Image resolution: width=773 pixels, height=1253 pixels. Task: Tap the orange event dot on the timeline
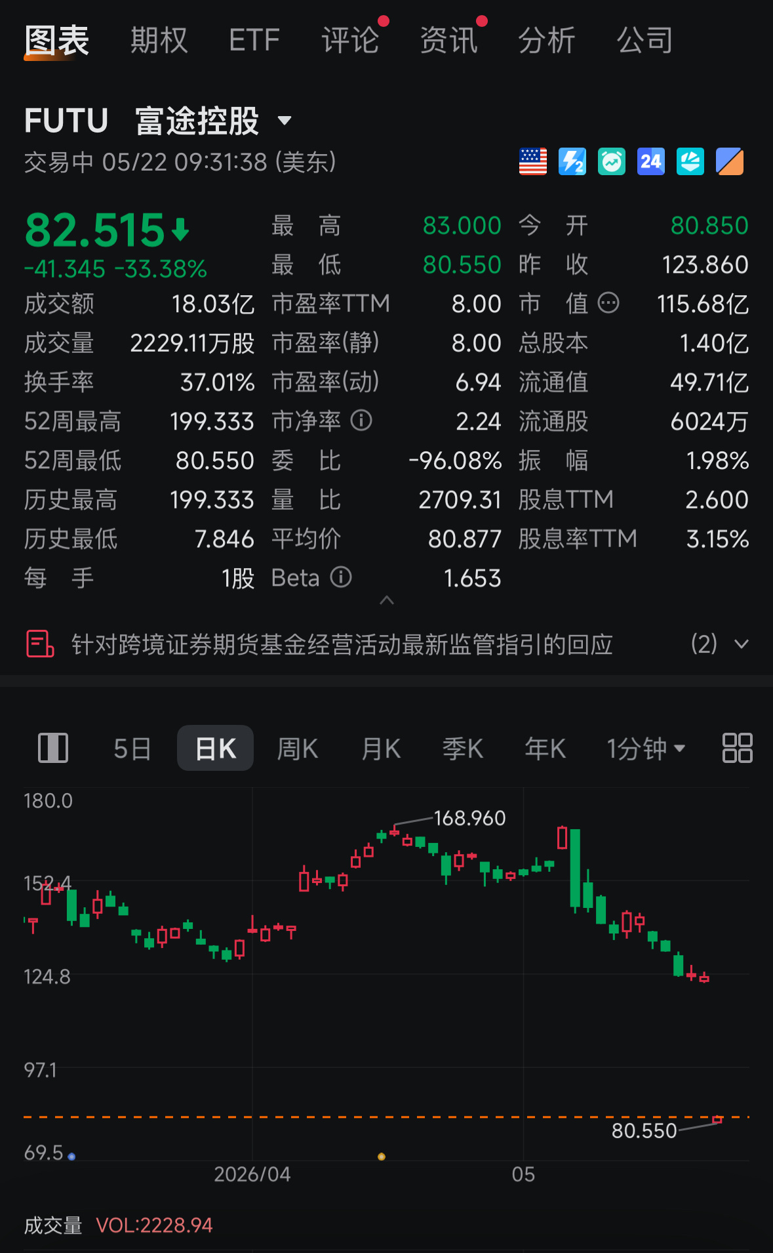click(x=382, y=1157)
